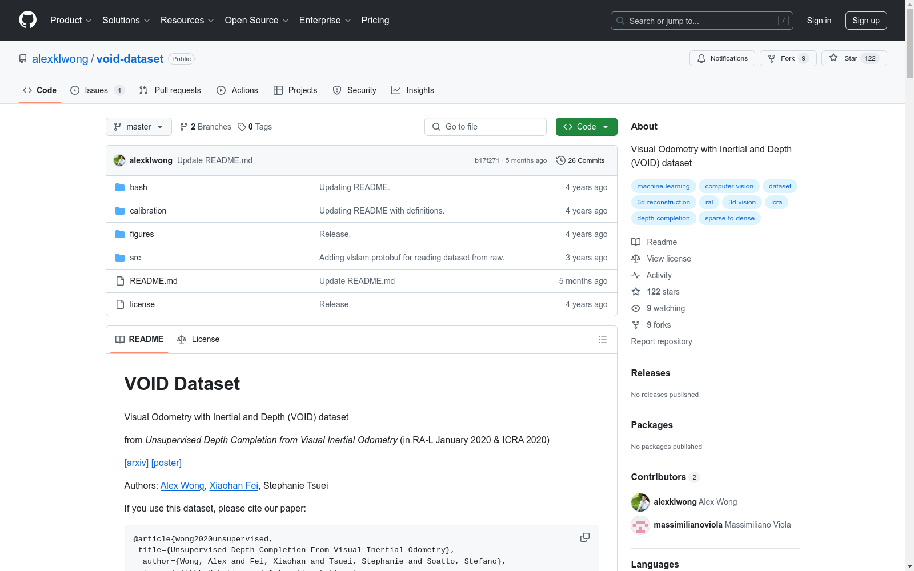This screenshot has width=914, height=571.
Task: Click the calibration folder icon
Action: [x=120, y=211]
